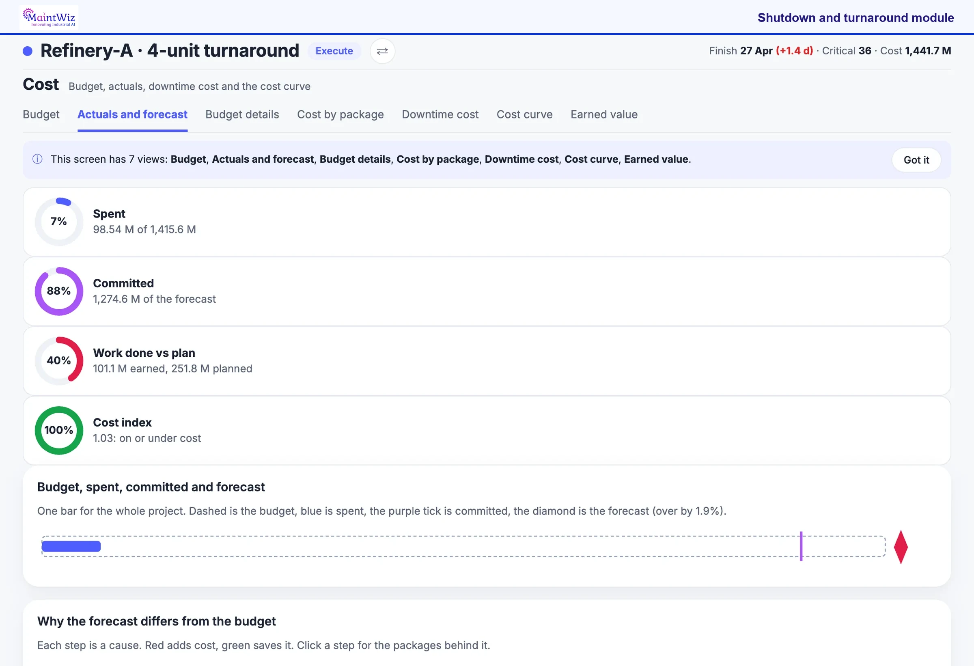Show the Cost curve tab
Image resolution: width=974 pixels, height=666 pixels.
[524, 114]
